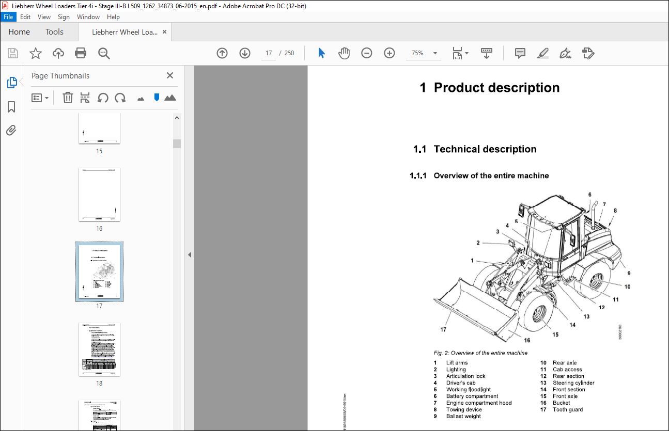Image resolution: width=669 pixels, height=431 pixels.
Task: Open the sign document pen tool
Action: pos(566,53)
